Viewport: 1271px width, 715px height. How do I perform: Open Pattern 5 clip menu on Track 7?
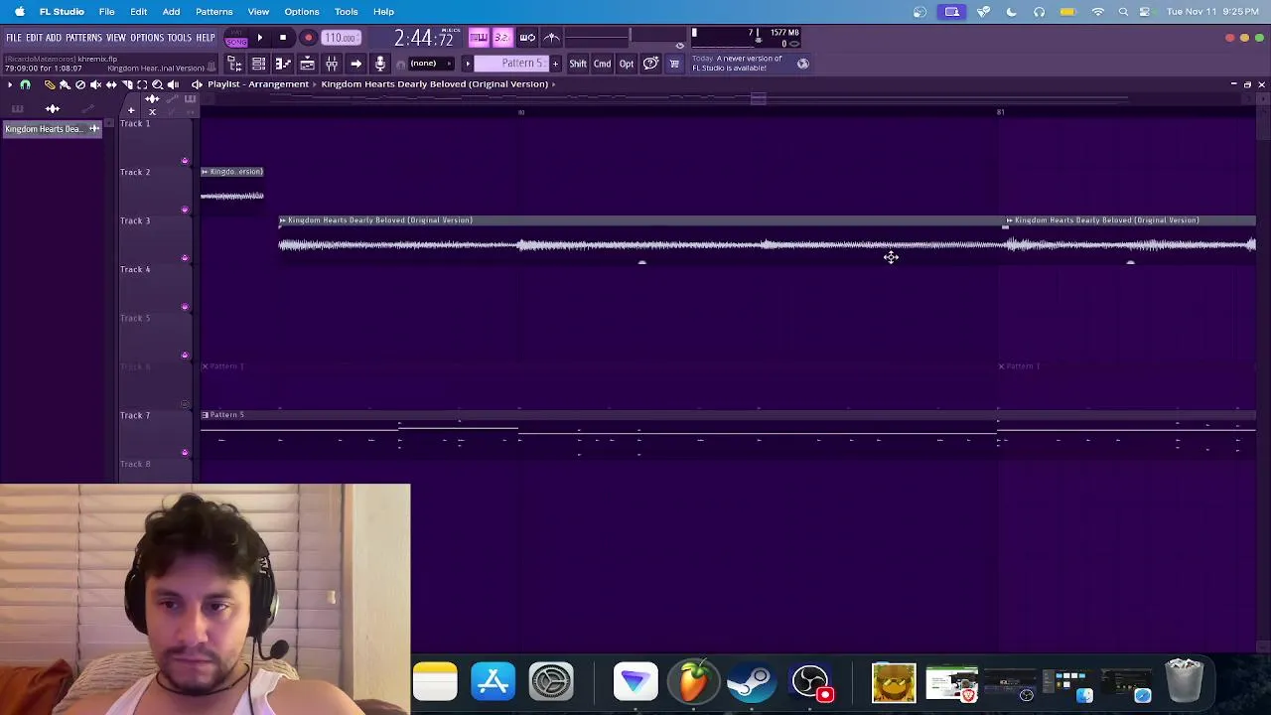click(206, 415)
